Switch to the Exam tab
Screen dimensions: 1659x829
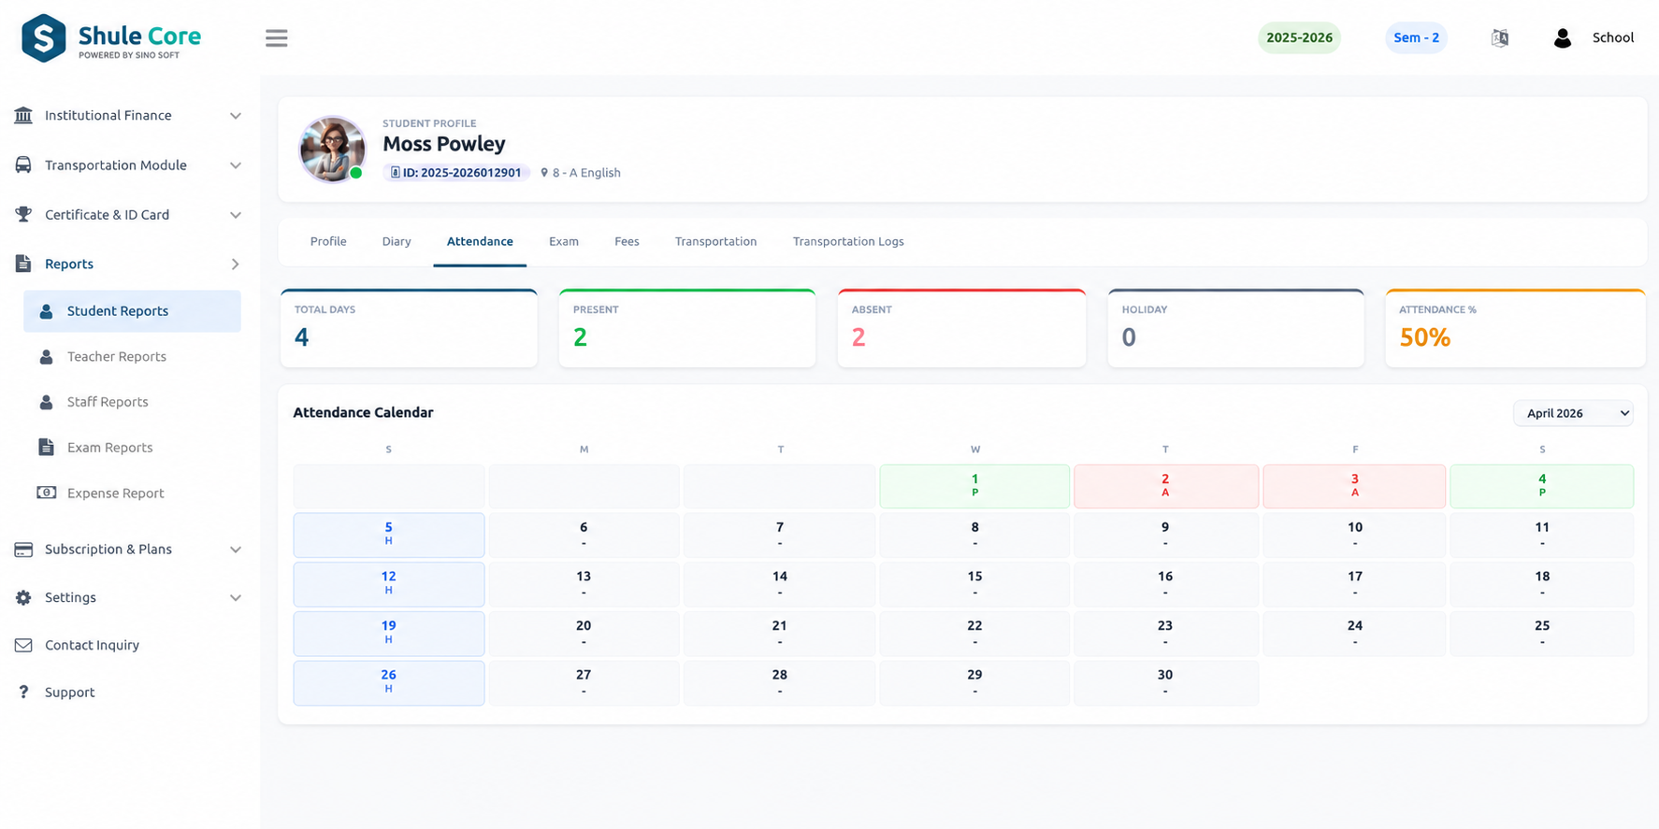pyautogui.click(x=564, y=241)
